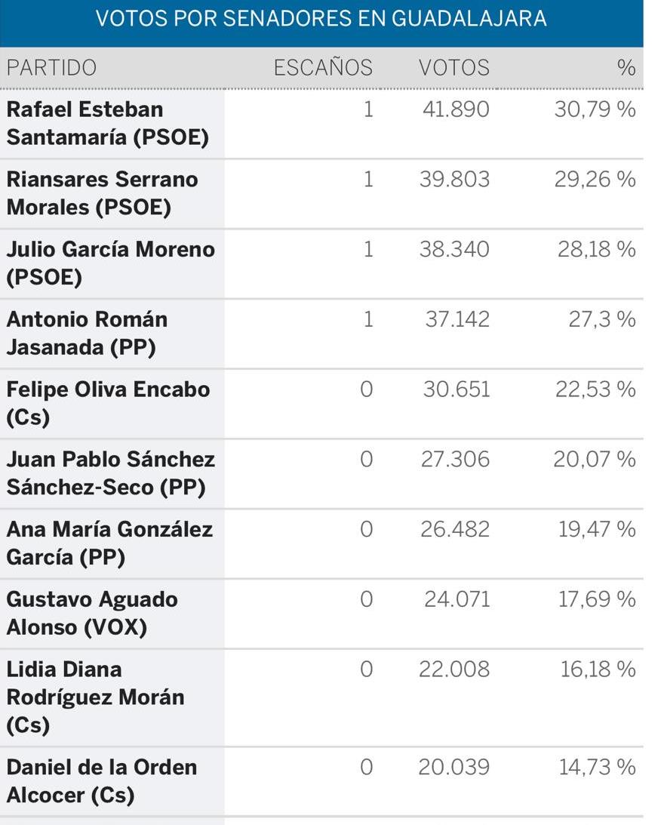661x825 pixels.
Task: Click Lidia Diana Rodríguez Morán (Cs)
Action: [x=95, y=697]
